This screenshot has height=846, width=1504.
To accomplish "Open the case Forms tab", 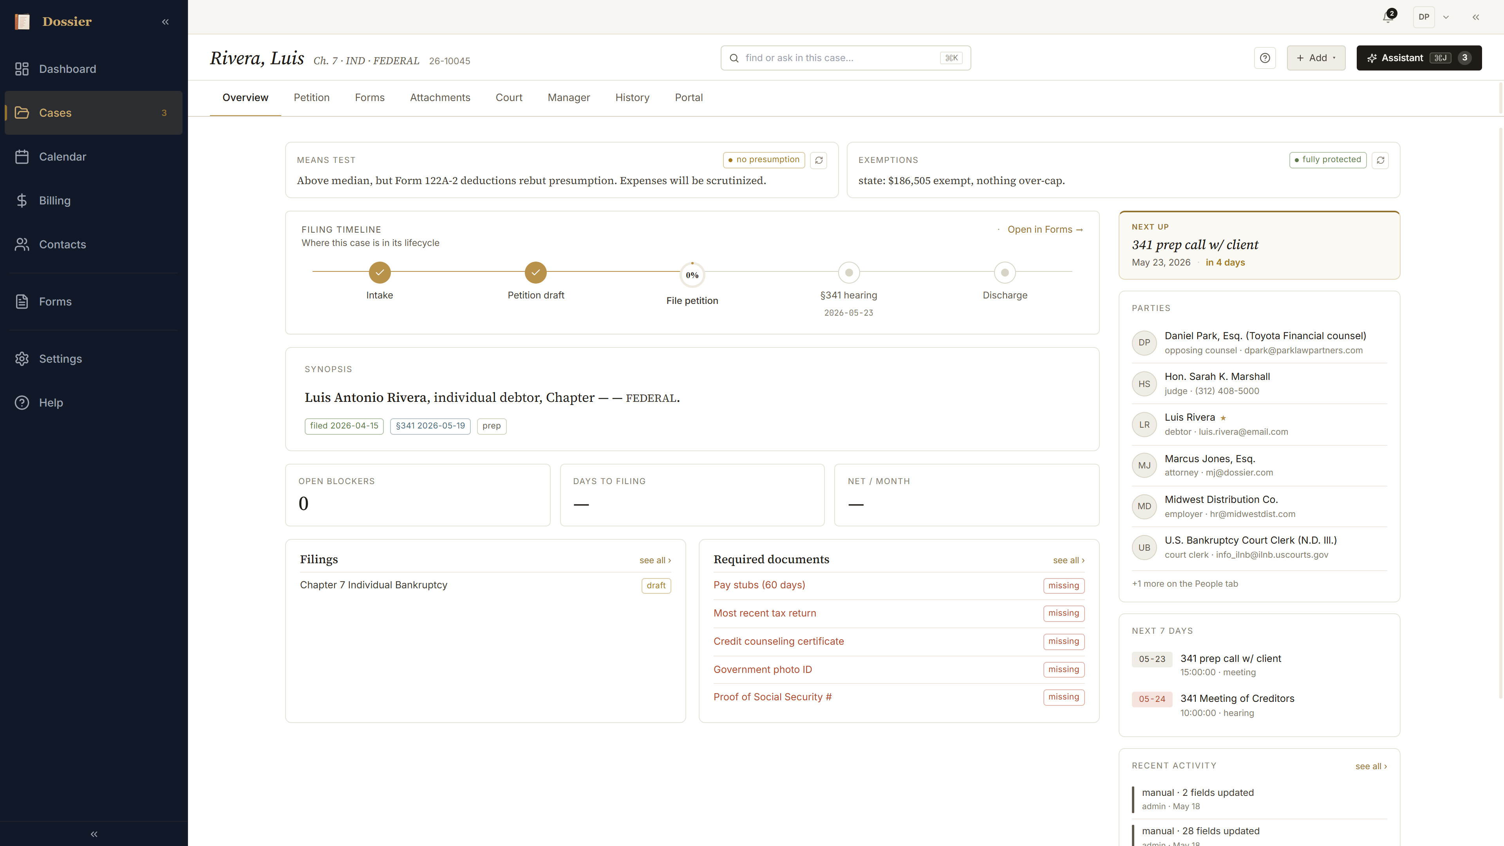I will coord(370,98).
